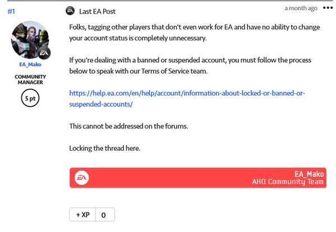Open EA_Mako's profile picture
Viewport: 336px width, 232px height.
point(30,40)
